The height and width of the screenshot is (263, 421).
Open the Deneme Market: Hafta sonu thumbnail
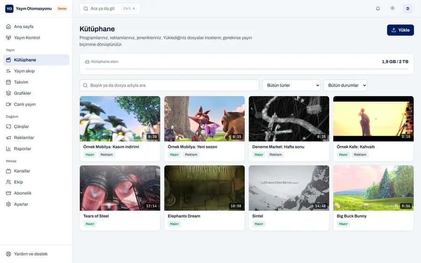coord(289,119)
